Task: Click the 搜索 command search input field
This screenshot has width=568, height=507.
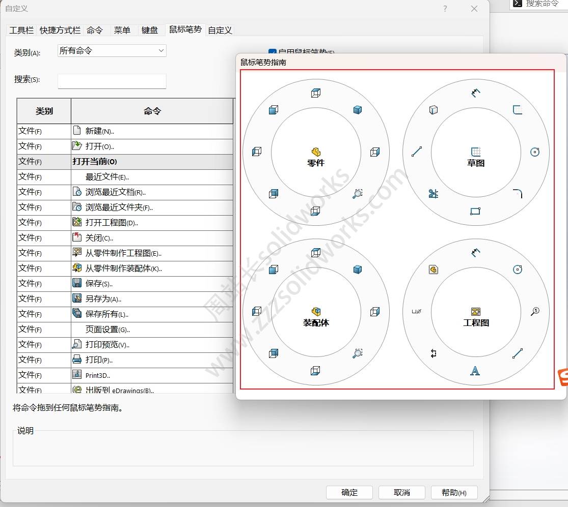Action: pos(112,81)
